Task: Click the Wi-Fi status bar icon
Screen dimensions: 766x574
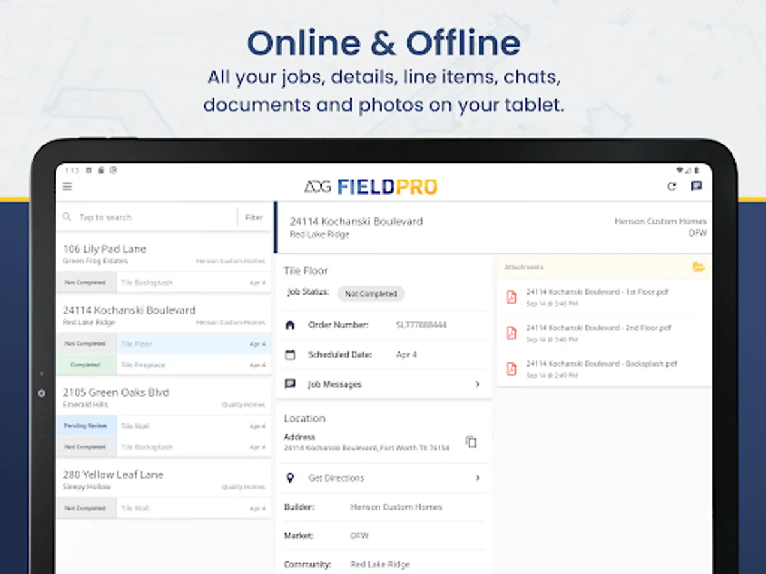Action: (679, 170)
